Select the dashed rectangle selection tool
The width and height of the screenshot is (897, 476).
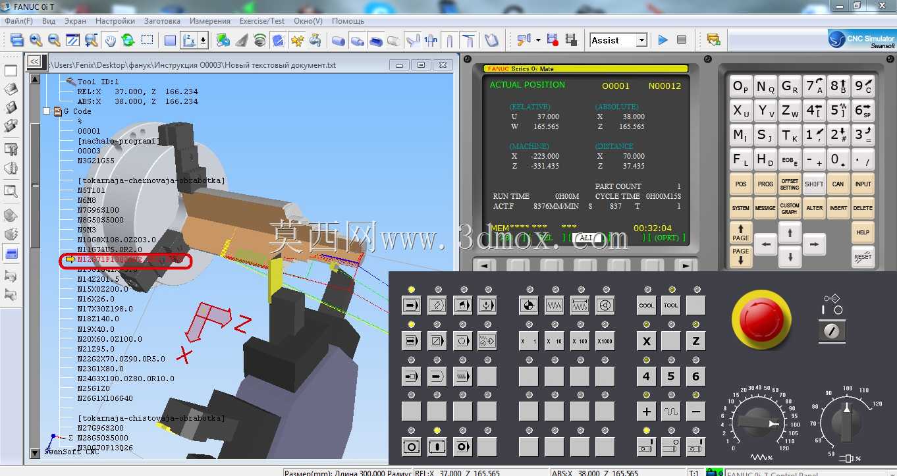147,40
